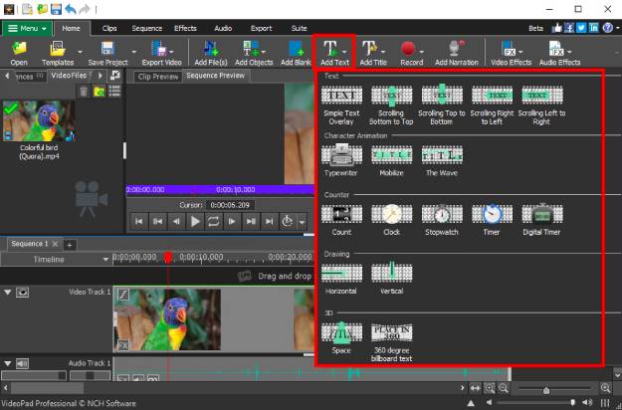Image resolution: width=622 pixels, height=410 pixels.
Task: Open the Templates tool
Action: 58,53
